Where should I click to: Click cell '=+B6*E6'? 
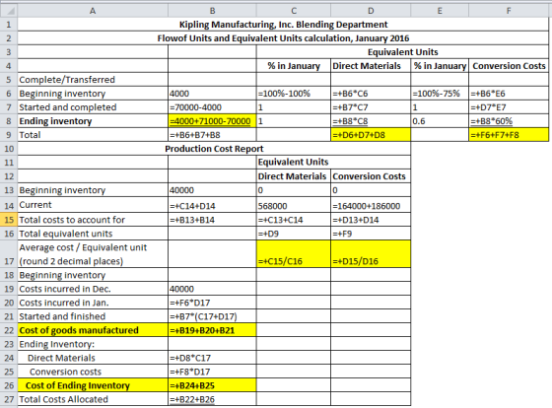pos(509,94)
